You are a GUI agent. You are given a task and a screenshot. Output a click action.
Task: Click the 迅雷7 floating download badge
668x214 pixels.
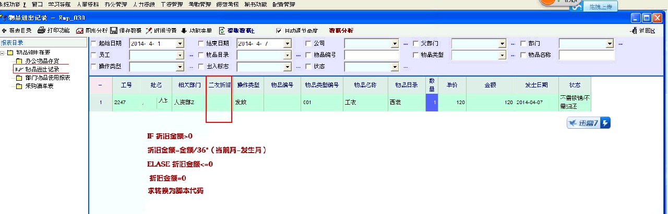tap(588, 123)
